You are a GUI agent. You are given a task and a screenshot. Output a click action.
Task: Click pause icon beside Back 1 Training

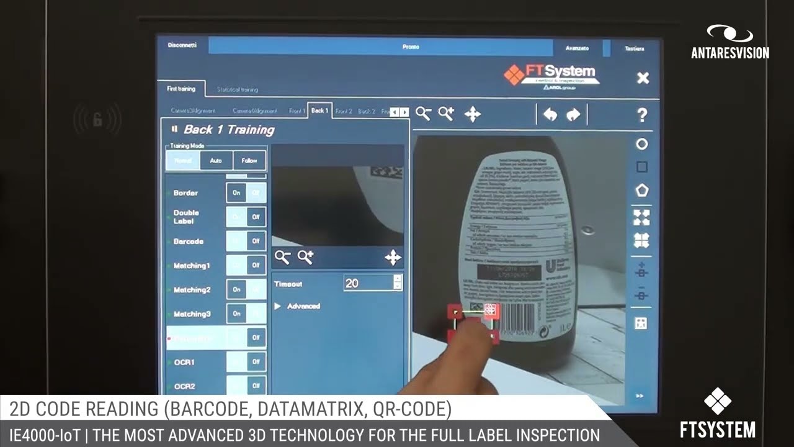[174, 129]
